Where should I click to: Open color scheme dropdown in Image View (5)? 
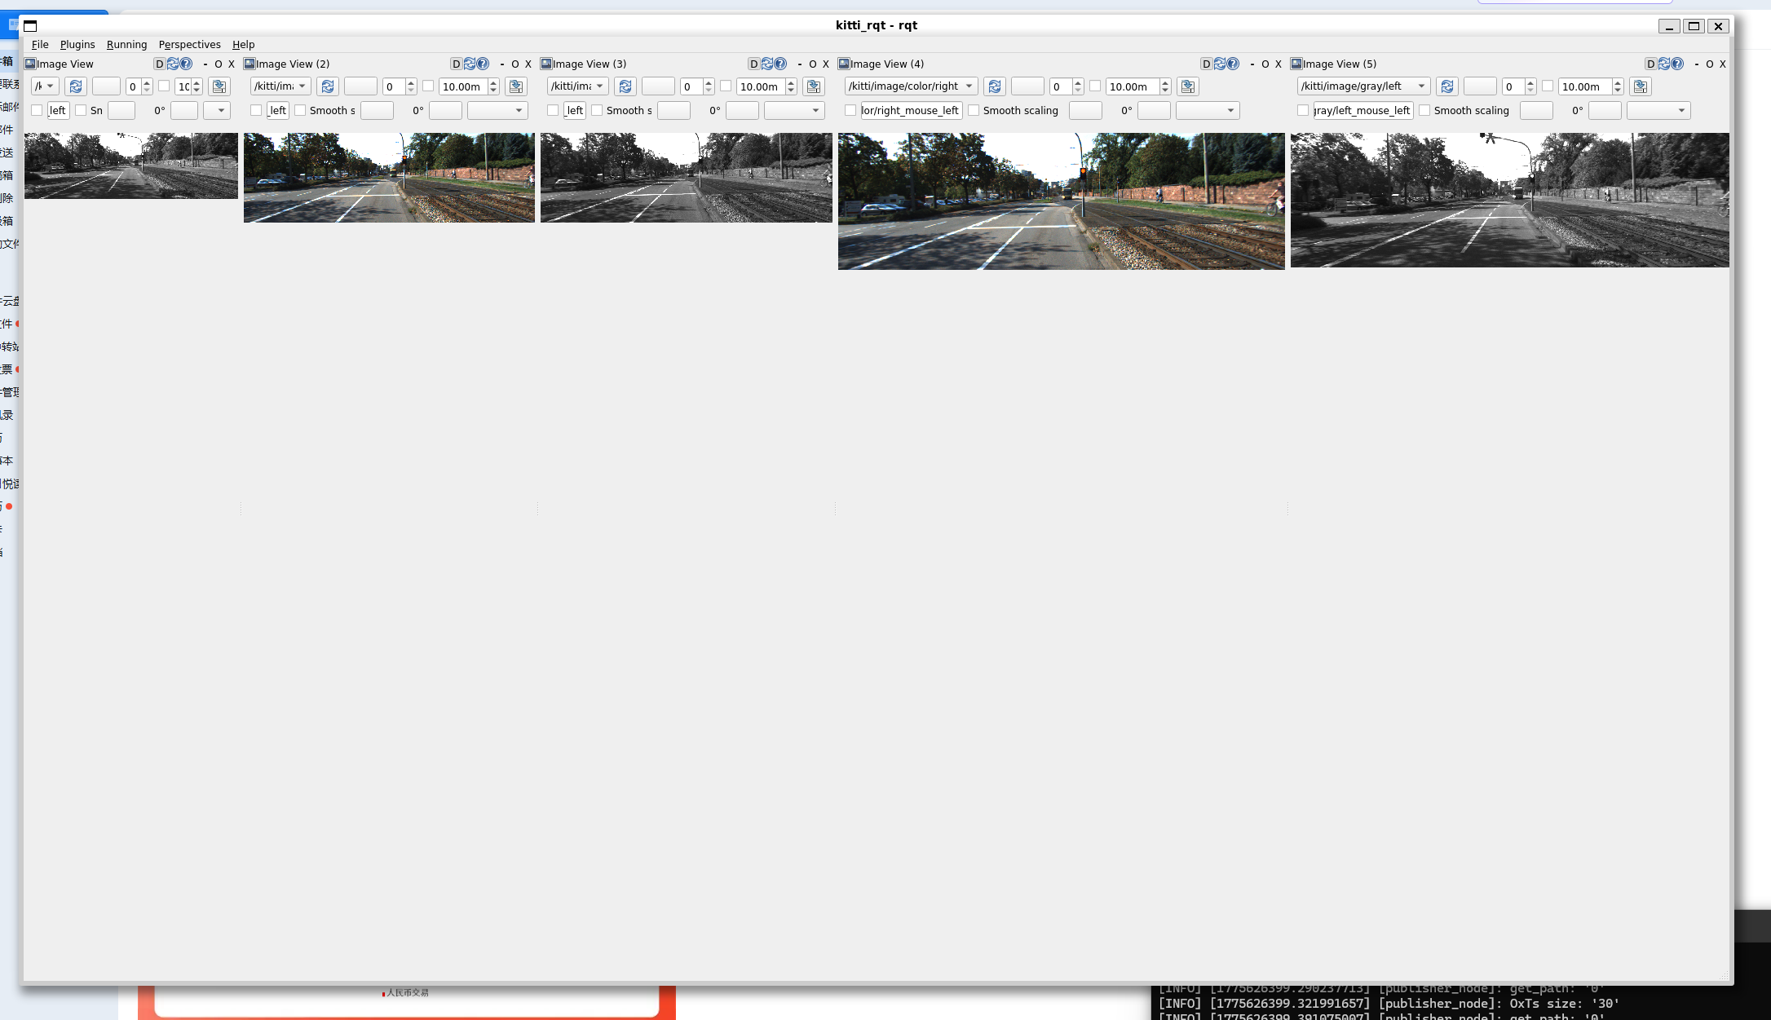(1658, 110)
